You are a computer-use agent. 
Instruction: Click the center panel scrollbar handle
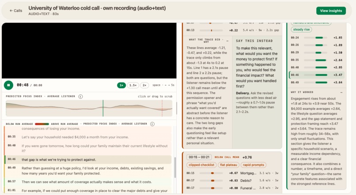[177, 109]
